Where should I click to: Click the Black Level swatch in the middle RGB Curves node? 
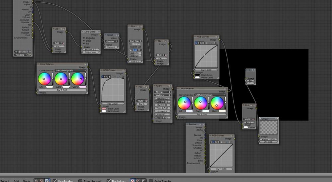tap(104, 109)
